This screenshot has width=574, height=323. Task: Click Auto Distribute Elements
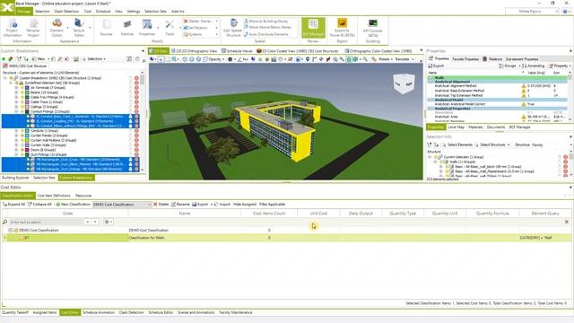(x=266, y=34)
